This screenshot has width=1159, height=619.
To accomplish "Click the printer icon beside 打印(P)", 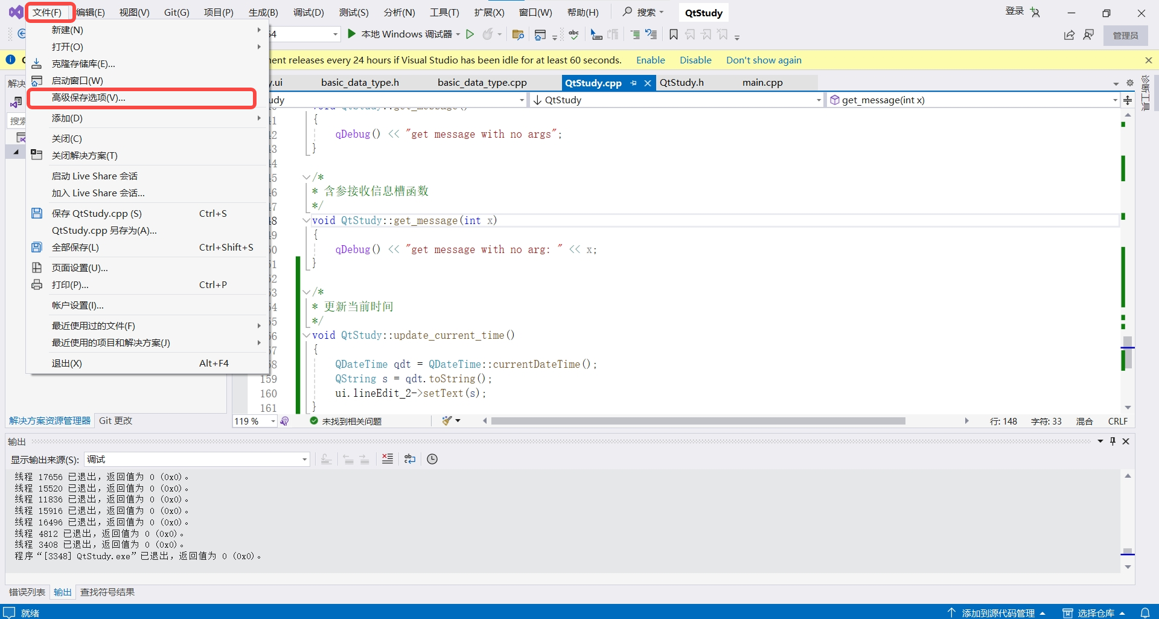I will tap(37, 284).
